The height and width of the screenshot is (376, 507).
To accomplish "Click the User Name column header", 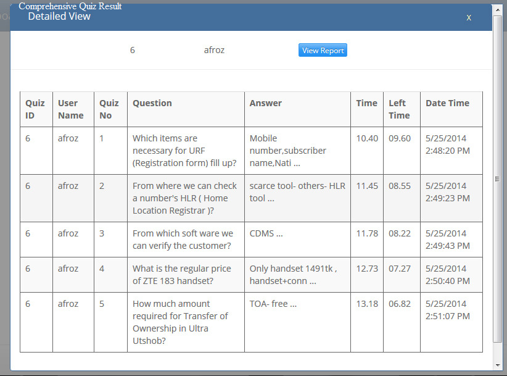I will pos(69,109).
